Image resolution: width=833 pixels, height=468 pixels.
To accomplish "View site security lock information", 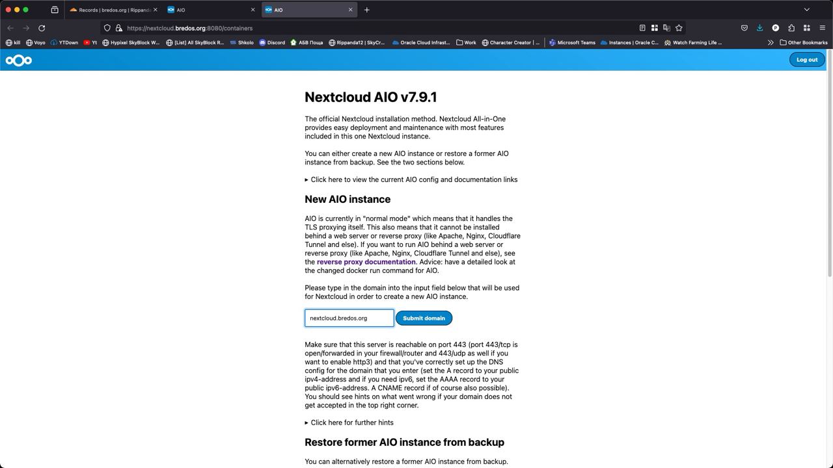I will pyautogui.click(x=118, y=28).
